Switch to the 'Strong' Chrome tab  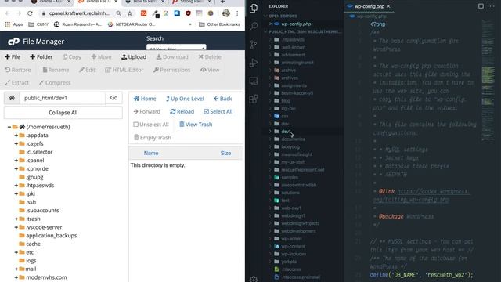tap(191, 2)
